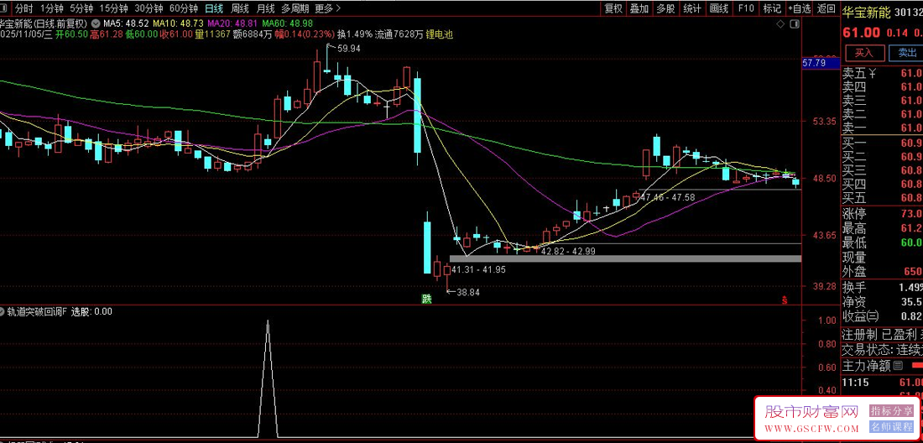Screen dimensions: 923x443
Task: Click the 41.31 - 41.95 gap label
Action: (x=478, y=269)
